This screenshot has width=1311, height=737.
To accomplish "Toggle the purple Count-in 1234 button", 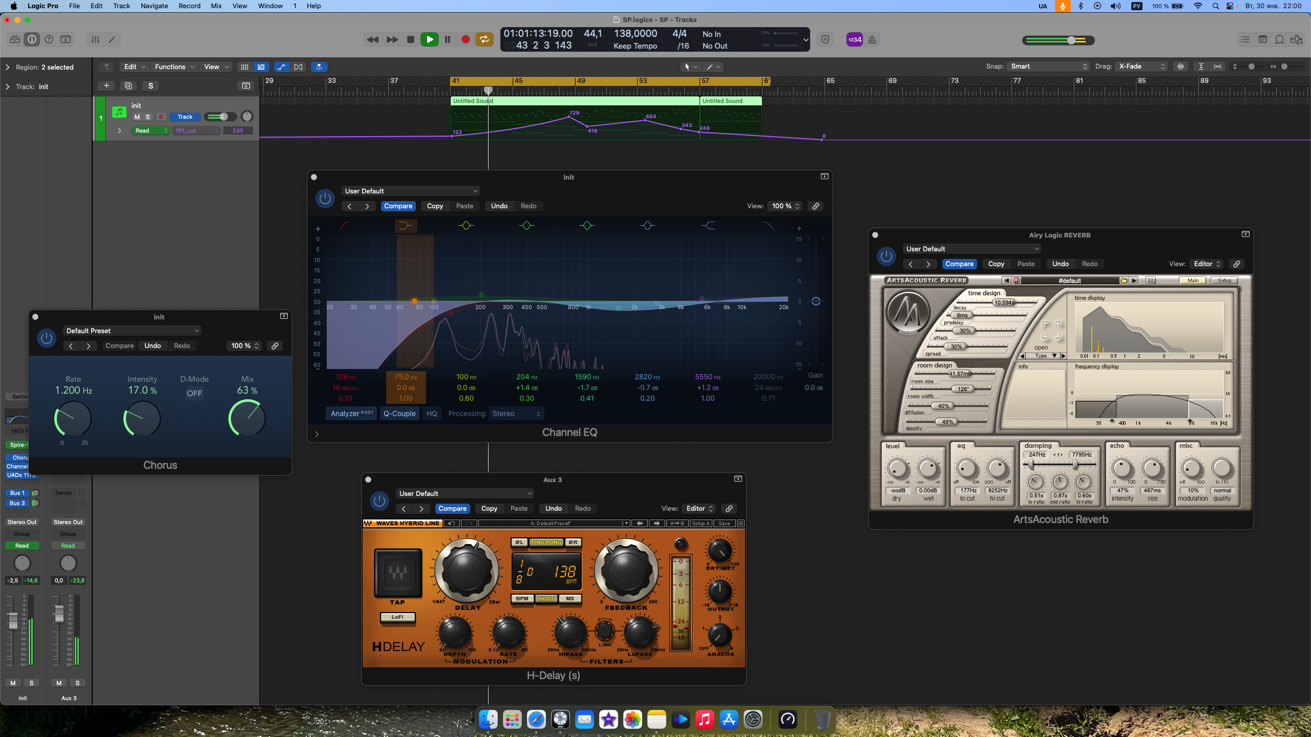I will point(854,39).
